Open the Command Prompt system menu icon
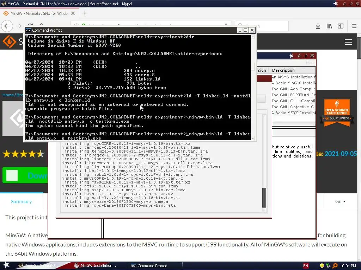Viewport: 361px width, 270px height. (28, 30)
